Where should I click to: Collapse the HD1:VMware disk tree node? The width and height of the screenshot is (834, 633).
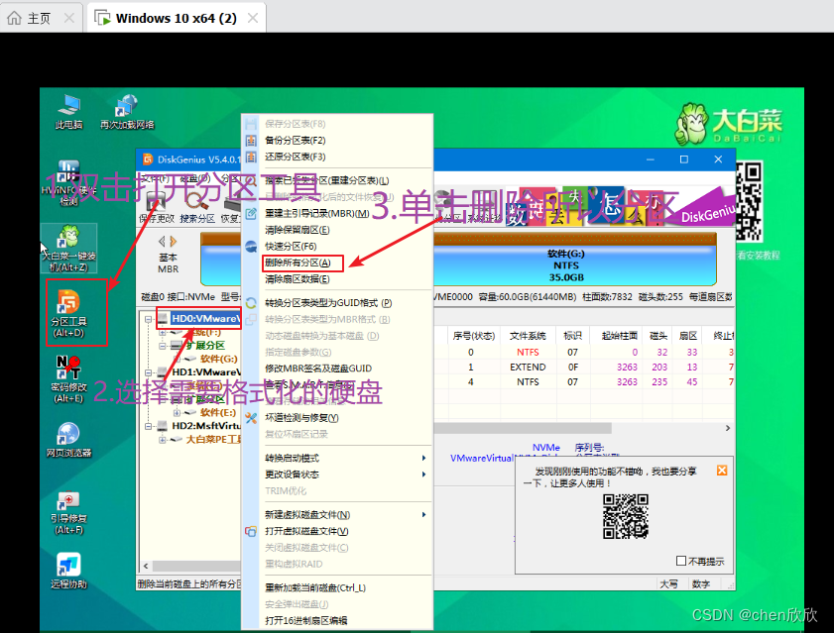tap(149, 372)
